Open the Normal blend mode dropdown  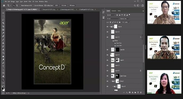coord(113,19)
